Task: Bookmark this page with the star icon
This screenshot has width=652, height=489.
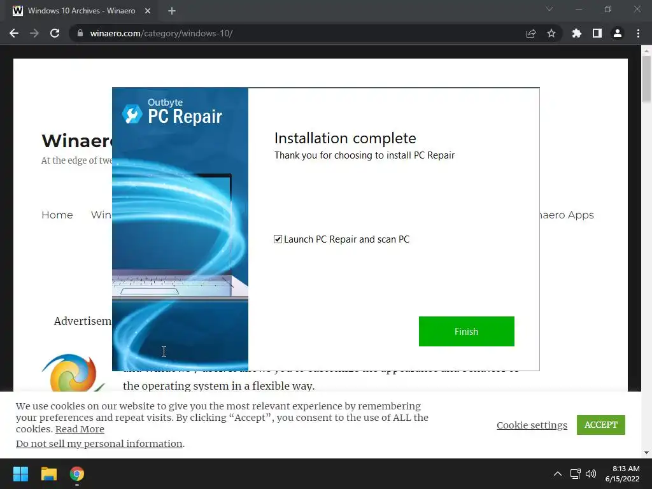Action: click(551, 33)
